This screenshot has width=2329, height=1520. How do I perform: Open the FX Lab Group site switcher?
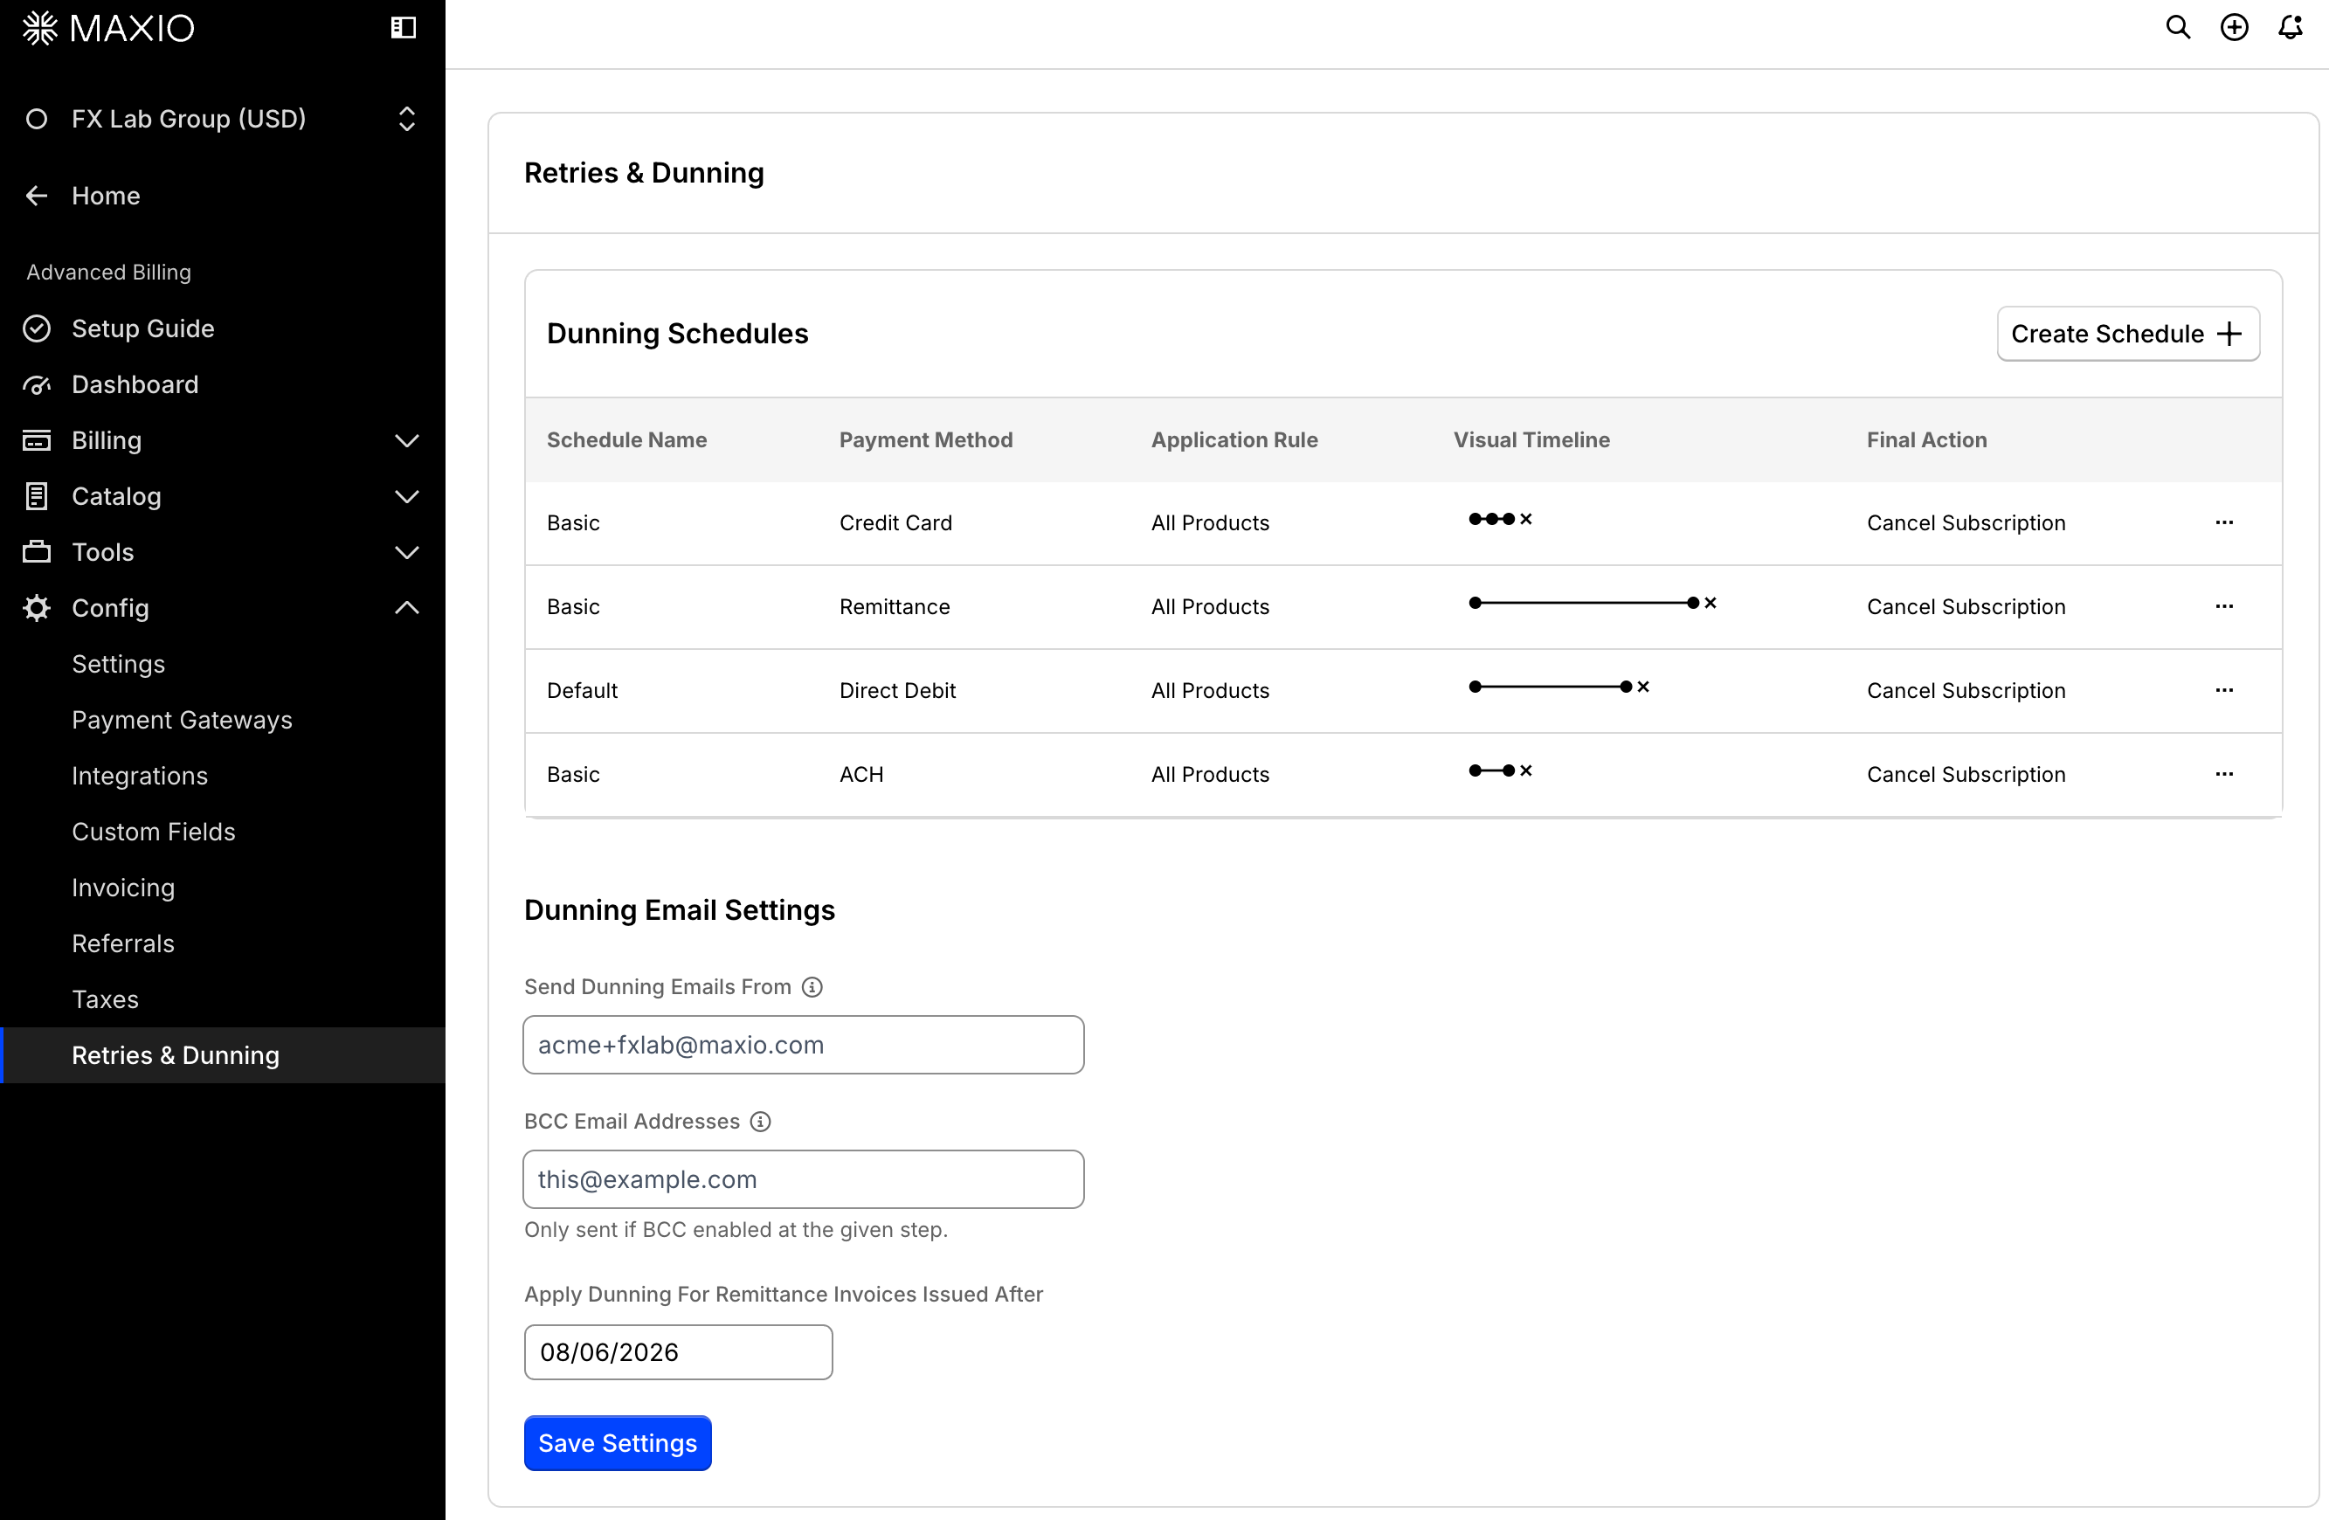point(222,119)
